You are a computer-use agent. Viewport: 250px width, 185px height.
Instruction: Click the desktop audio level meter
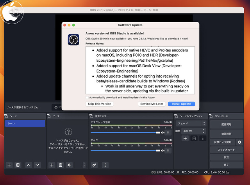coord(131,126)
